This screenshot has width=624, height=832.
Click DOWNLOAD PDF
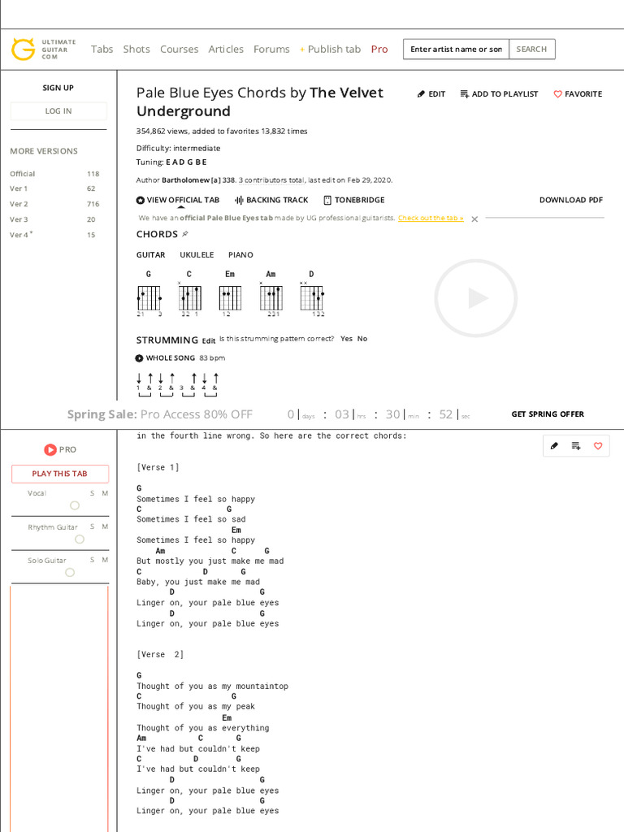[571, 200]
